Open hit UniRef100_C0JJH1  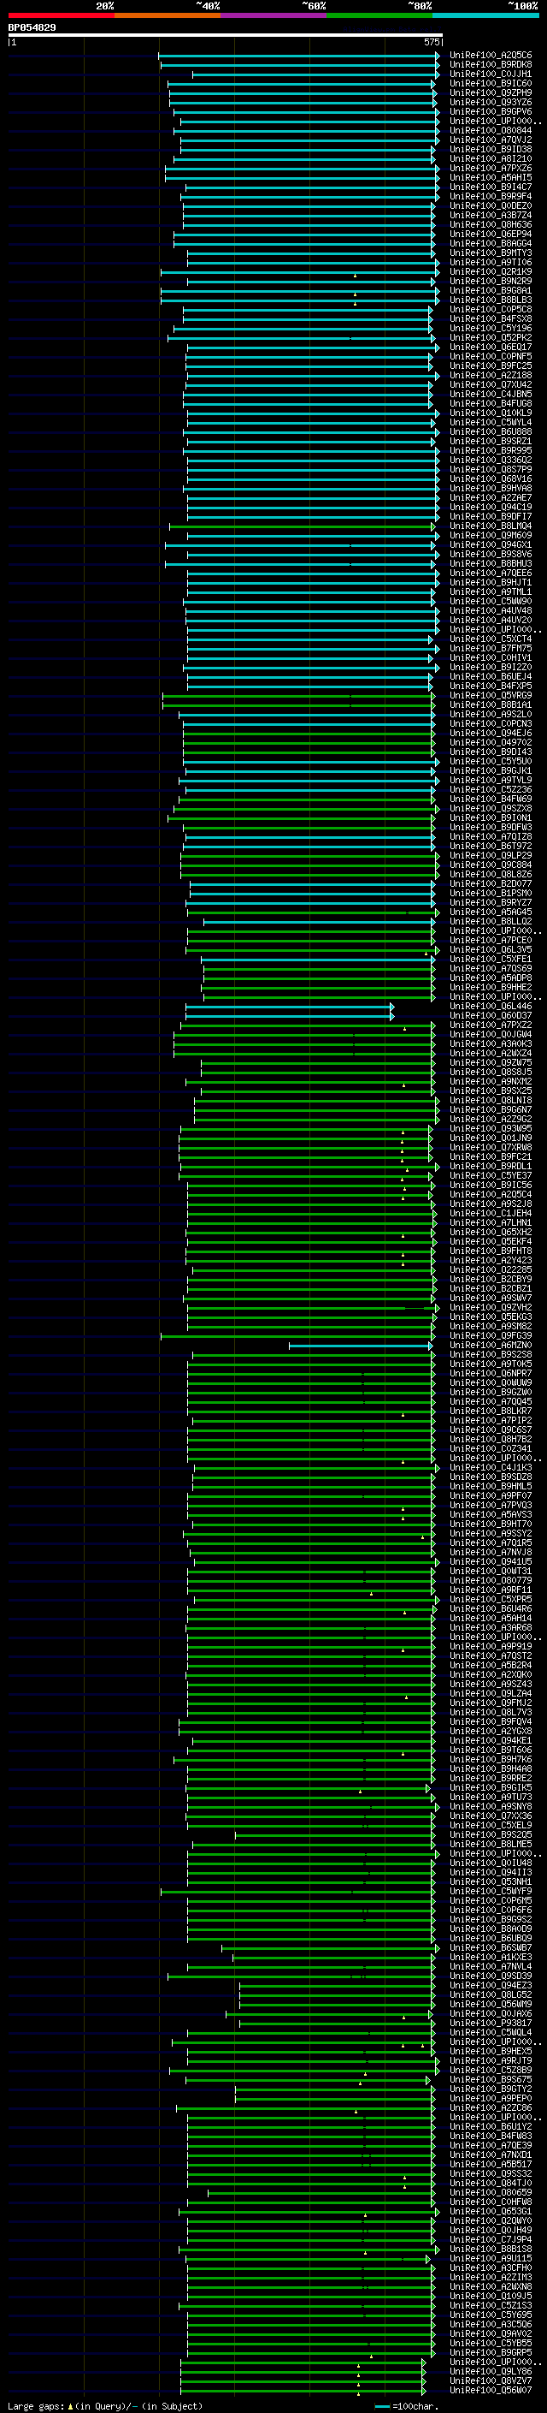pyautogui.click(x=491, y=74)
